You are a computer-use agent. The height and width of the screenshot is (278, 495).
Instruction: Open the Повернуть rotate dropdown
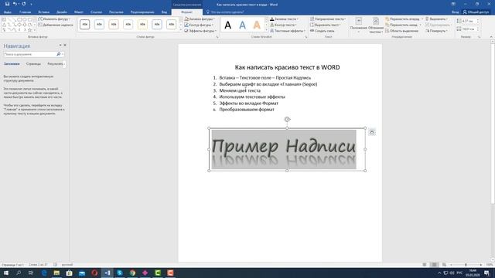point(436,31)
